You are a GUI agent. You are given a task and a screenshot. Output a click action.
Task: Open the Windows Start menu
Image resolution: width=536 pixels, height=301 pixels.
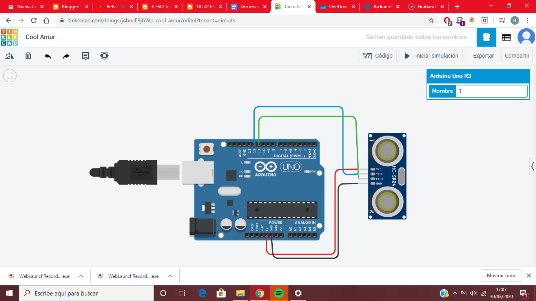[9, 293]
